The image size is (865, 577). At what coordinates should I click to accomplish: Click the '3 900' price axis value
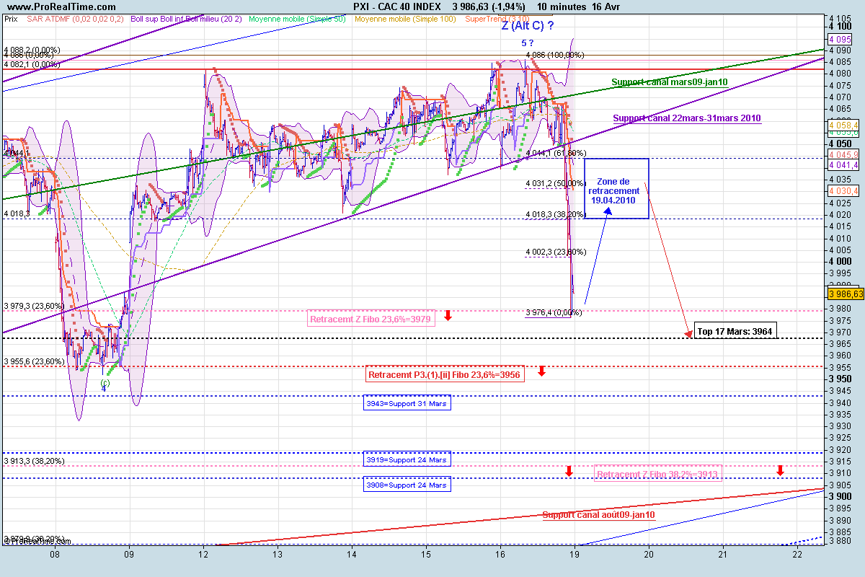pos(841,496)
